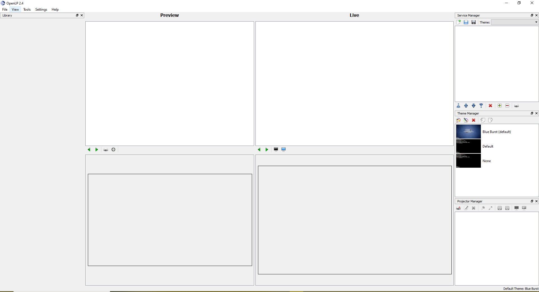Toggle blank screen on Live controller
This screenshot has height=292, width=539.
coord(276,149)
